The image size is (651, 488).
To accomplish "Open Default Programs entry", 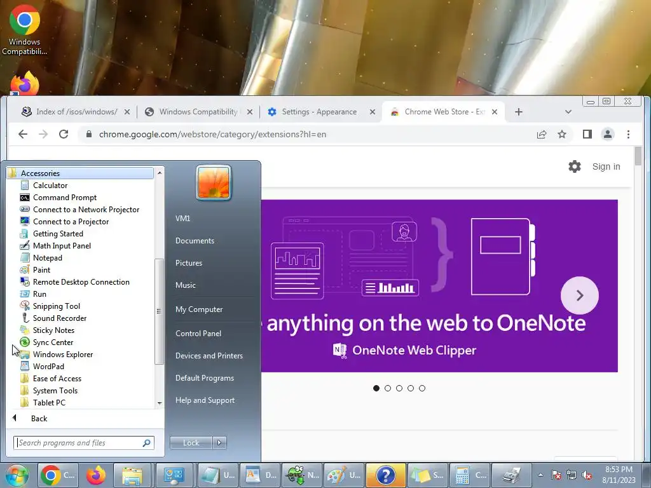I will tap(204, 378).
